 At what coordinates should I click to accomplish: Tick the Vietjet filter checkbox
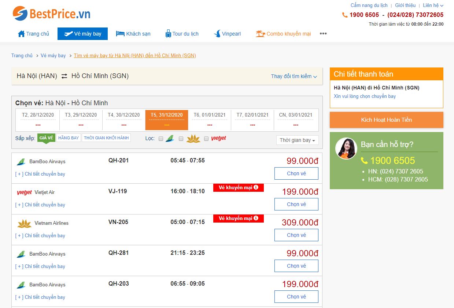coord(206,139)
